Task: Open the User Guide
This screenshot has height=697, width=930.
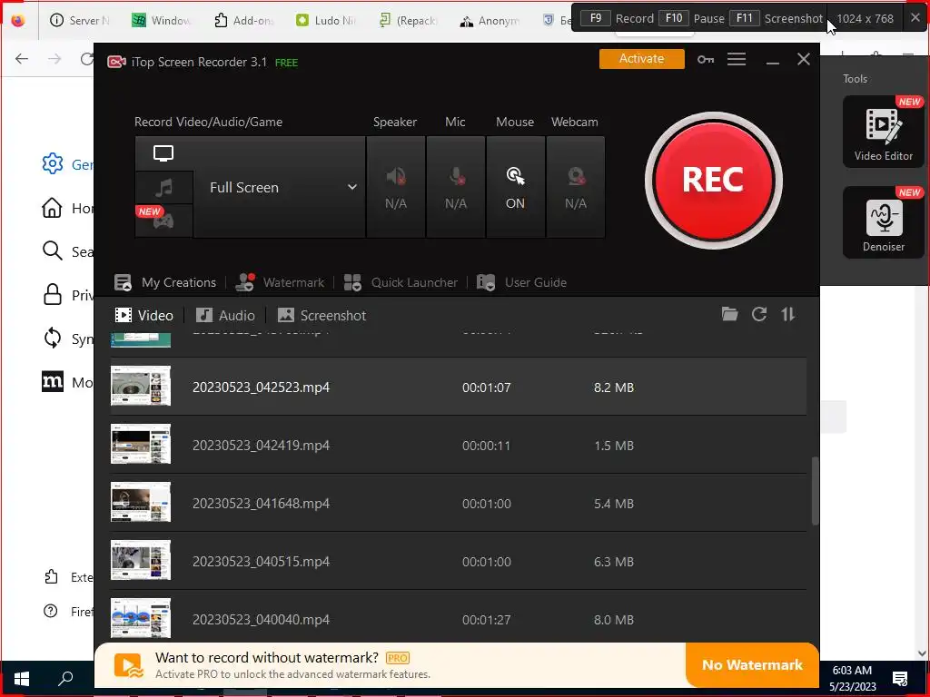Action: [x=521, y=283]
